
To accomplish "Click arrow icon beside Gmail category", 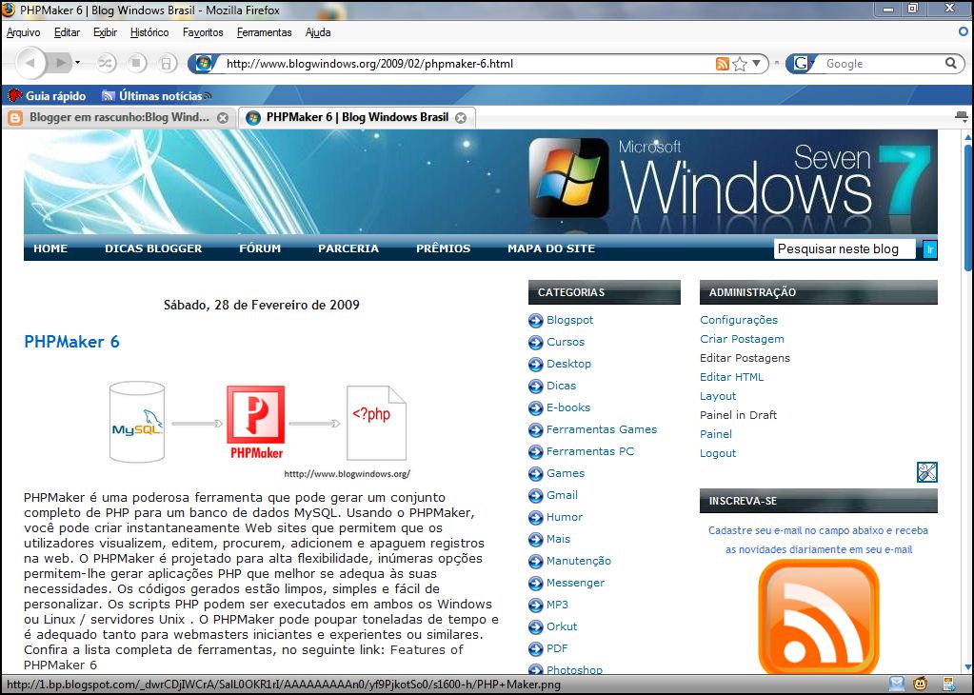I will point(535,496).
